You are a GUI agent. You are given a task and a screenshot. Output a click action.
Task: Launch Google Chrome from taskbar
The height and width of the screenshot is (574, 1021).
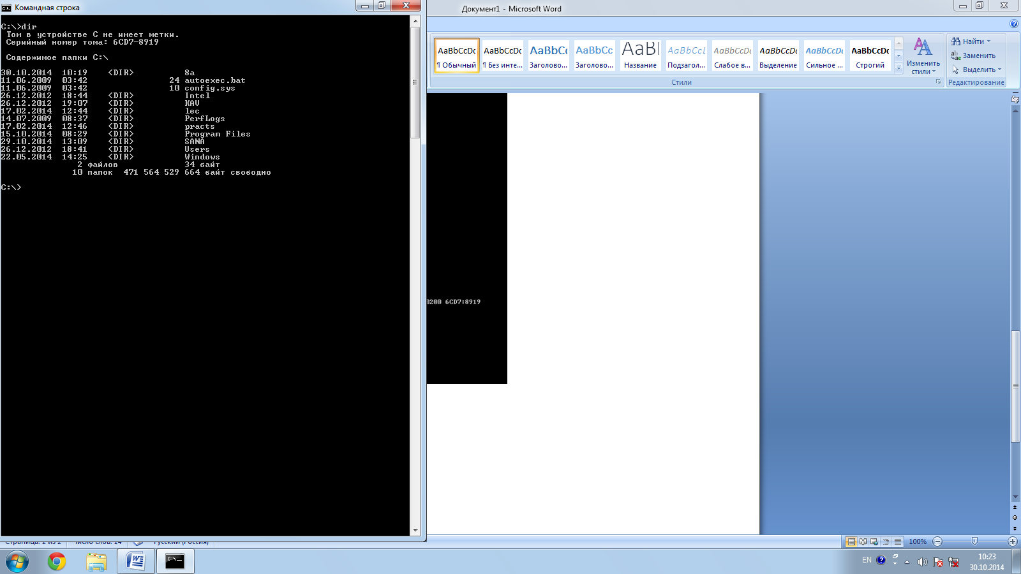click(57, 562)
